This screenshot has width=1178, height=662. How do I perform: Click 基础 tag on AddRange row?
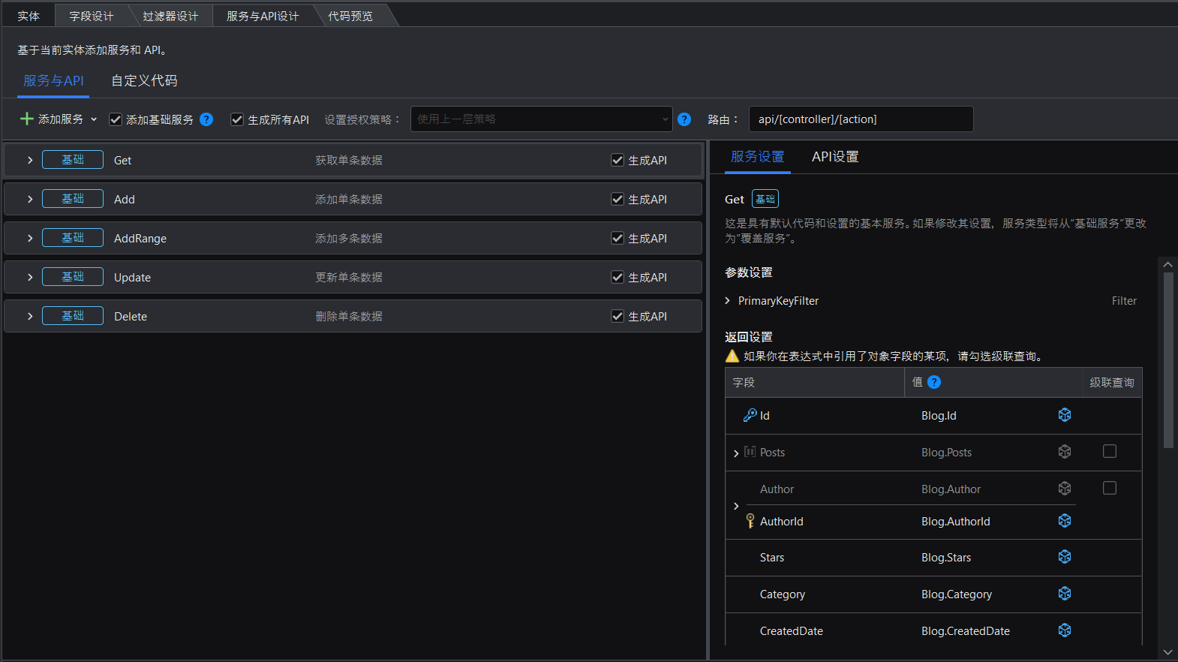click(x=73, y=237)
